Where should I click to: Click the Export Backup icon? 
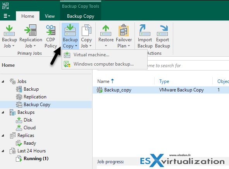pyautogui.click(x=162, y=30)
